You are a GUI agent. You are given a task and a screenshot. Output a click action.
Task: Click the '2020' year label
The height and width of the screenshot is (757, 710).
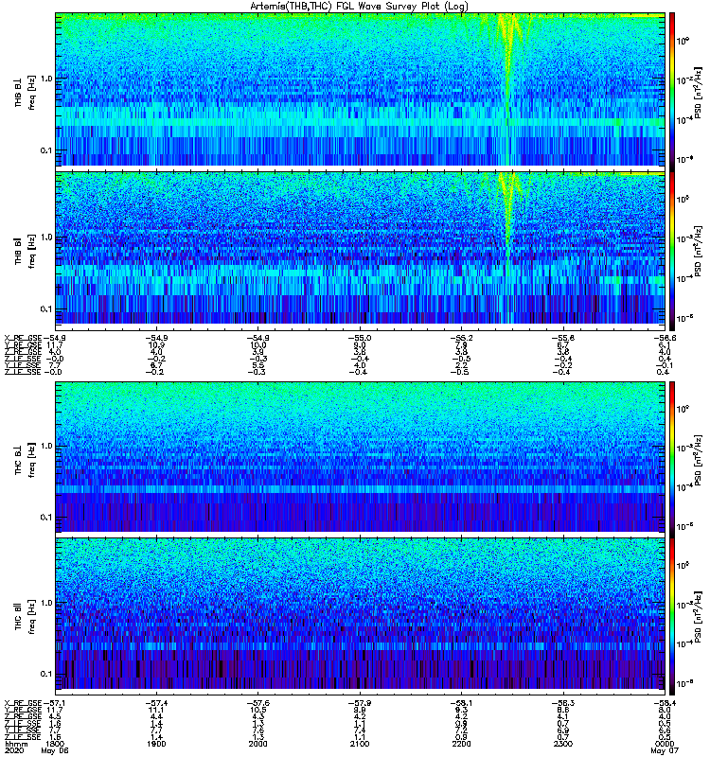13,750
